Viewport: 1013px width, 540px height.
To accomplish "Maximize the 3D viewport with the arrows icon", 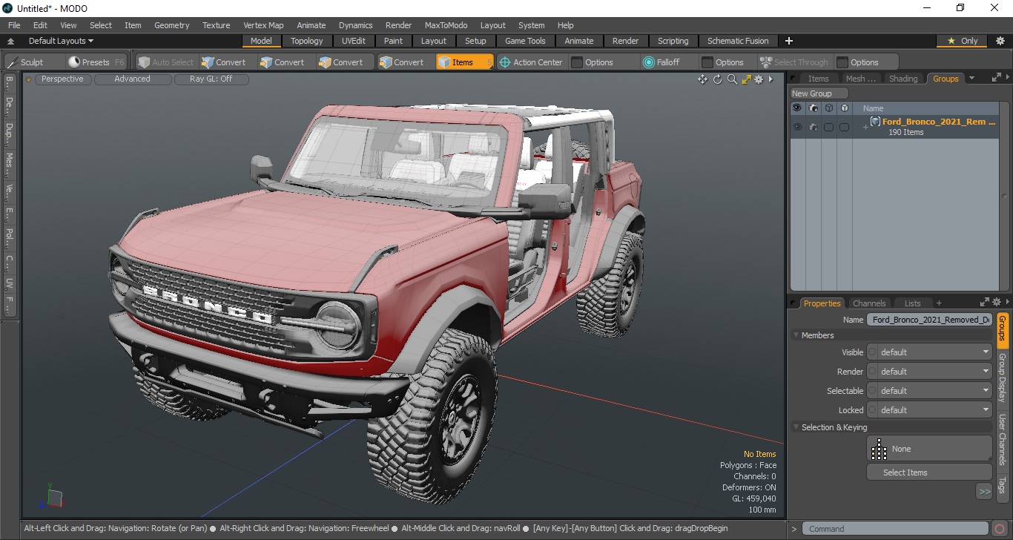I will [746, 79].
